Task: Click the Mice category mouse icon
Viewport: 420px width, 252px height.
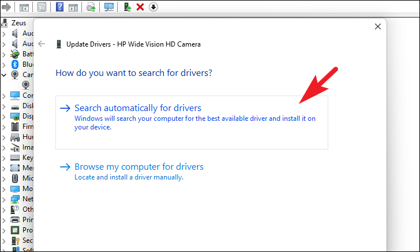Action: [x=15, y=178]
